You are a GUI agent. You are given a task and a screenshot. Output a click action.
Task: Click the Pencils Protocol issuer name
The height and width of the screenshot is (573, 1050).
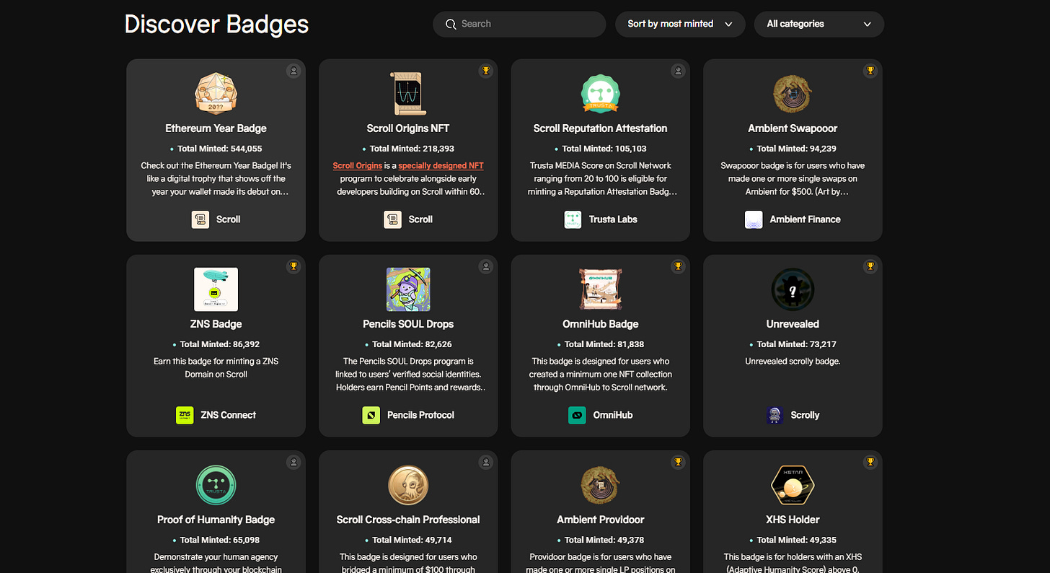click(420, 415)
